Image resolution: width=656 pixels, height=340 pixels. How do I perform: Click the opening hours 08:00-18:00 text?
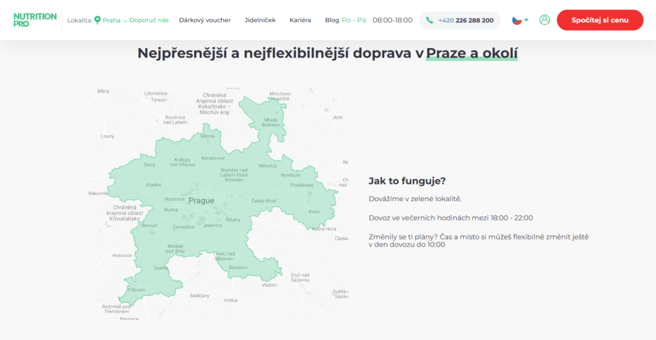(393, 20)
